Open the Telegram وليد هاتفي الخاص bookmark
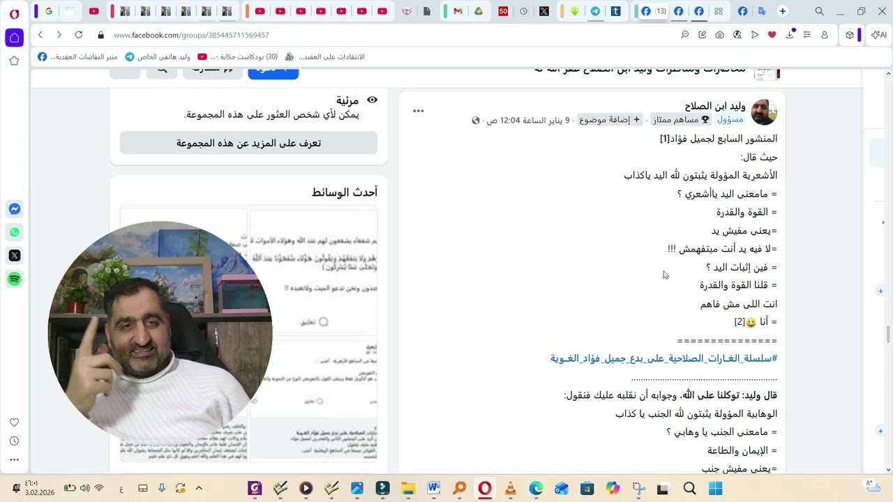Viewport: 893px width, 502px height. point(158,57)
